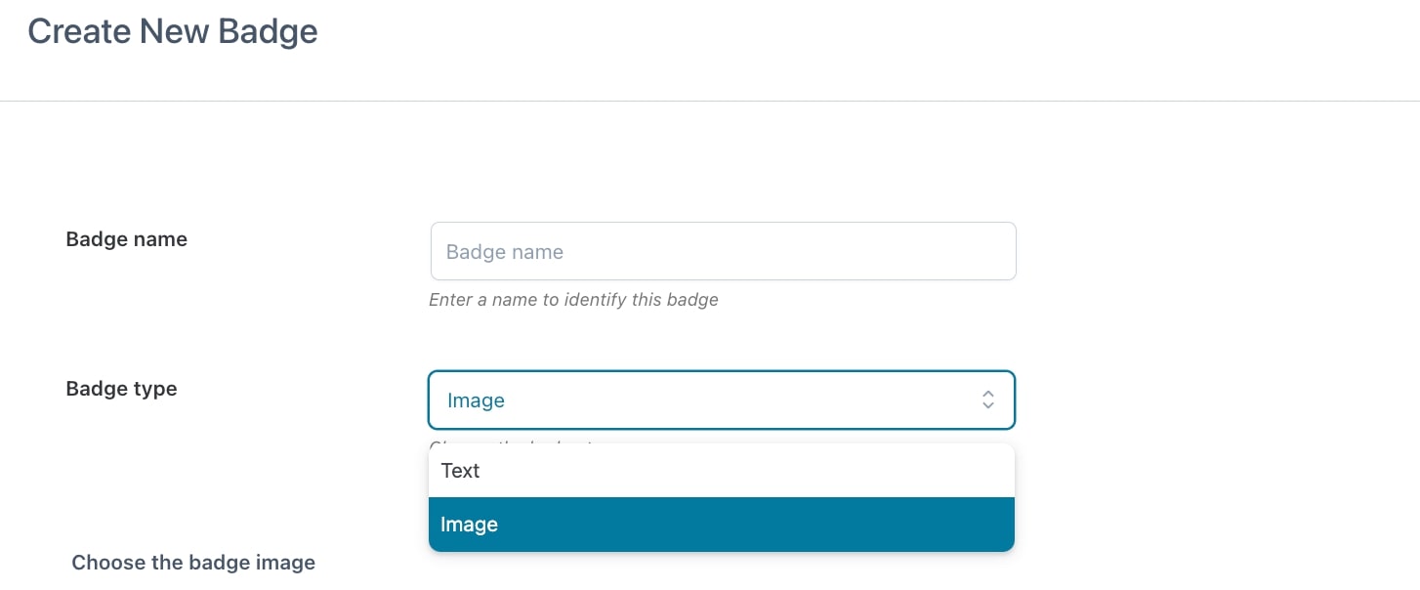Click the up-down chevron icon in Badge type
Screen dimensions: 1420x590
[x=988, y=400]
